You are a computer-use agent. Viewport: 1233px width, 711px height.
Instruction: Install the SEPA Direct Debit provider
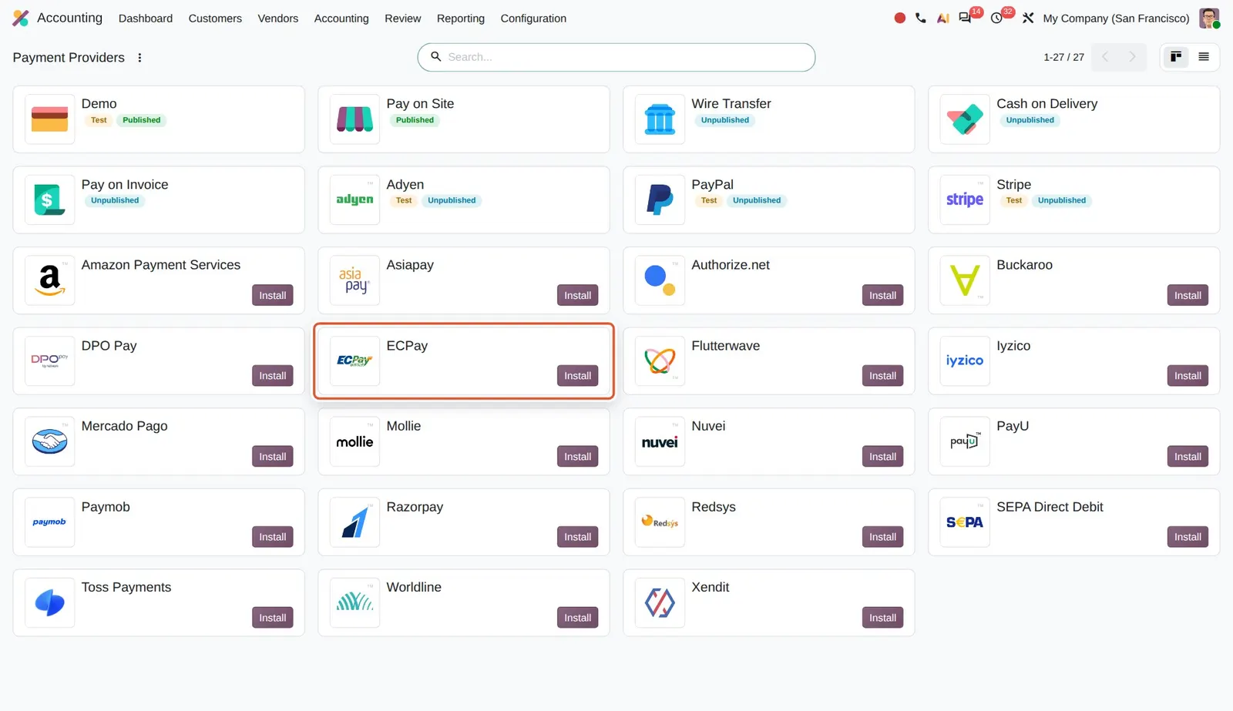tap(1188, 537)
